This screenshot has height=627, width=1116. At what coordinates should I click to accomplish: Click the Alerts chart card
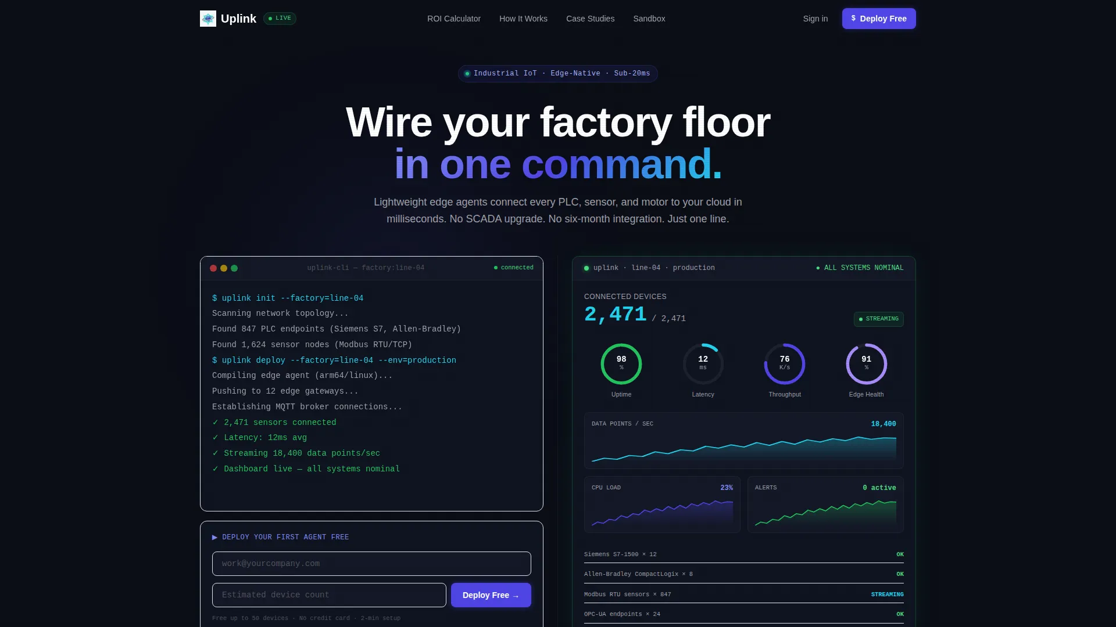[825, 505]
